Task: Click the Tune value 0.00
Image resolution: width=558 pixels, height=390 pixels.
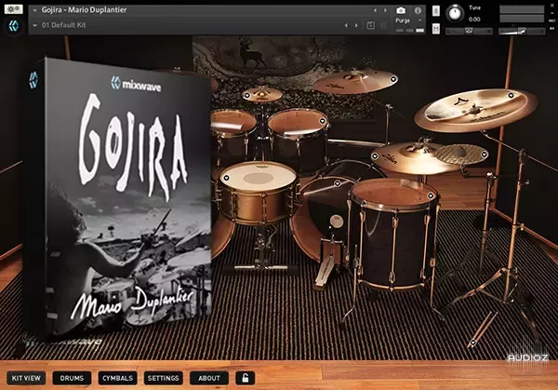Action: (474, 20)
